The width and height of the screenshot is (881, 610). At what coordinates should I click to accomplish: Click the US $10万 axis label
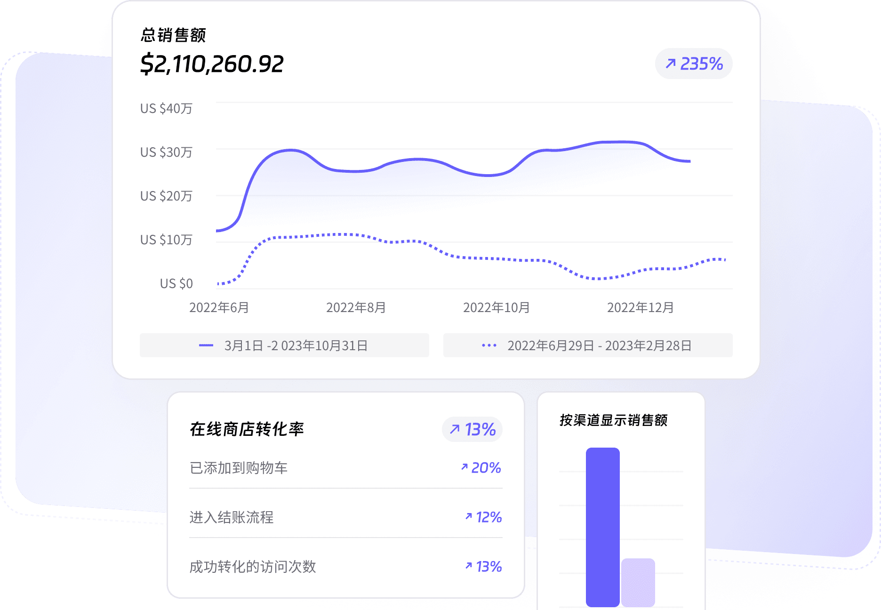166,240
